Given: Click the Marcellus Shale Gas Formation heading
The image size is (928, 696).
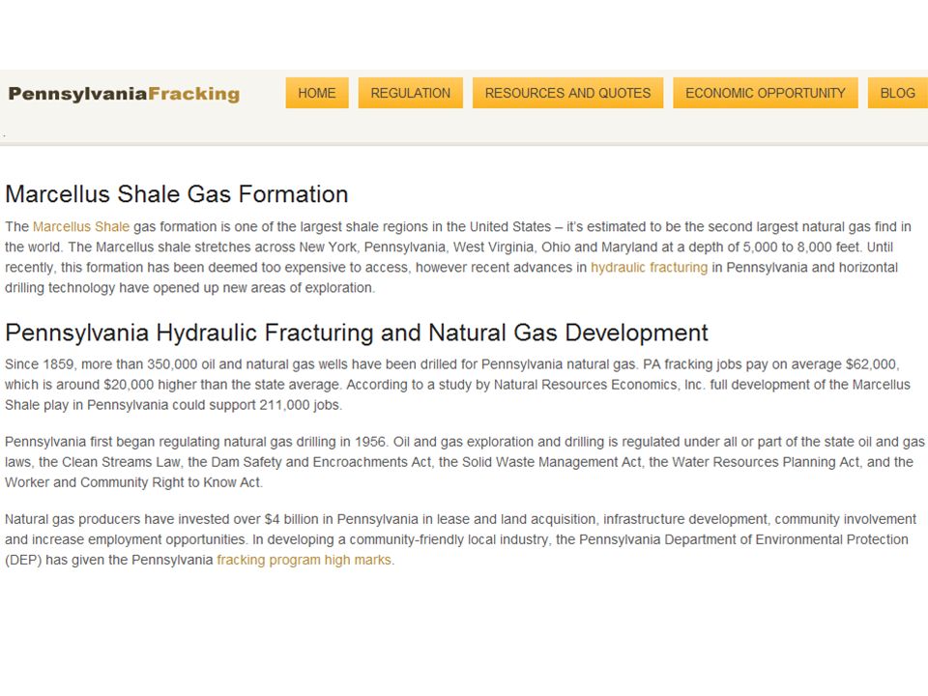Looking at the screenshot, I should click(176, 194).
